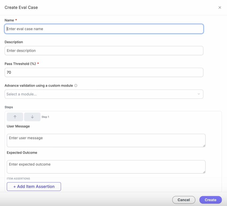
Task: Click the Step 1 label
Action: pos(45,117)
